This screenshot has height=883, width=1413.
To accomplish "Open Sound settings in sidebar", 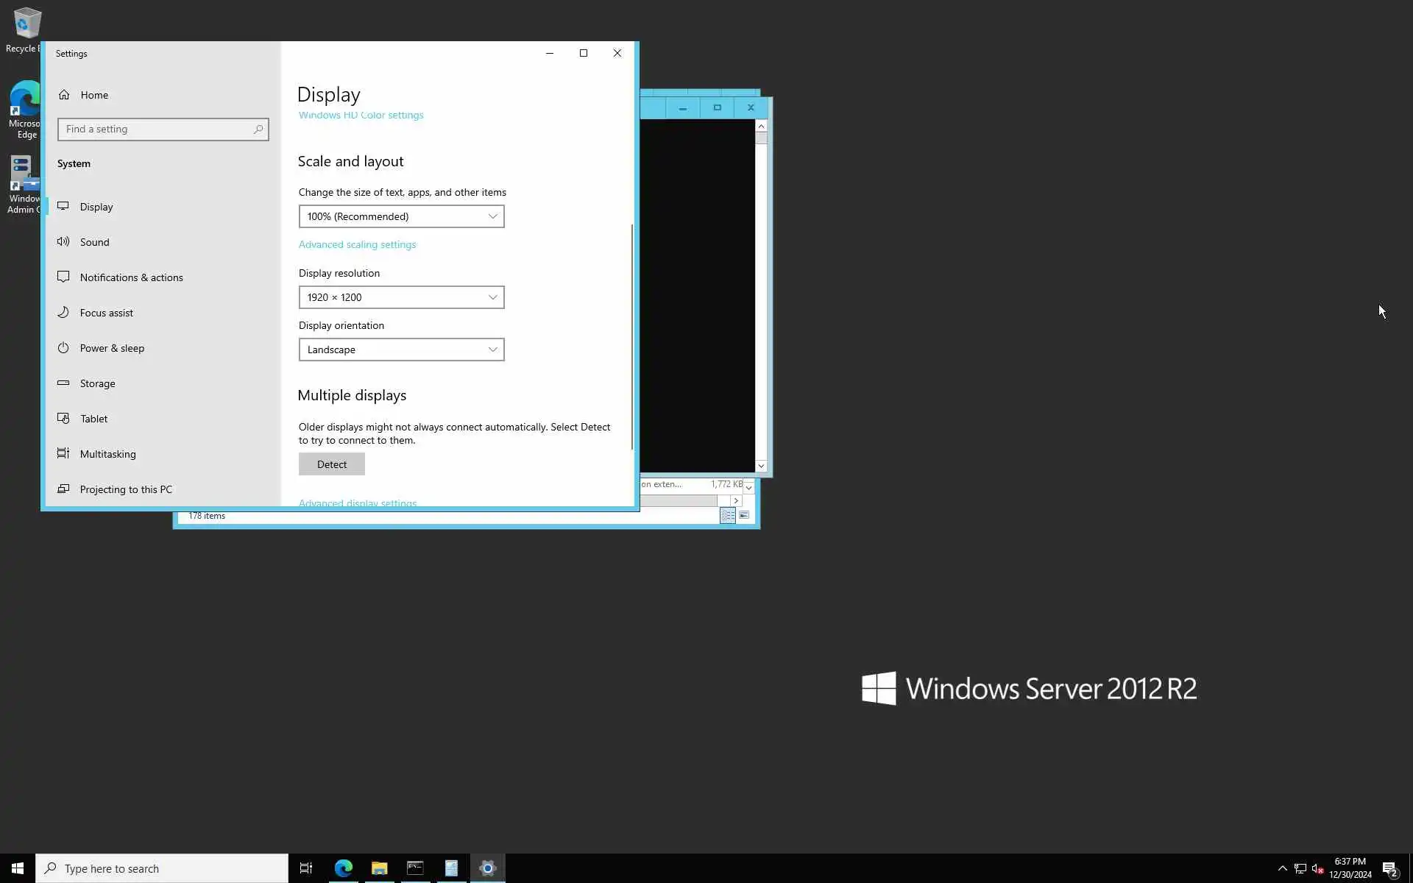I will 94,242.
